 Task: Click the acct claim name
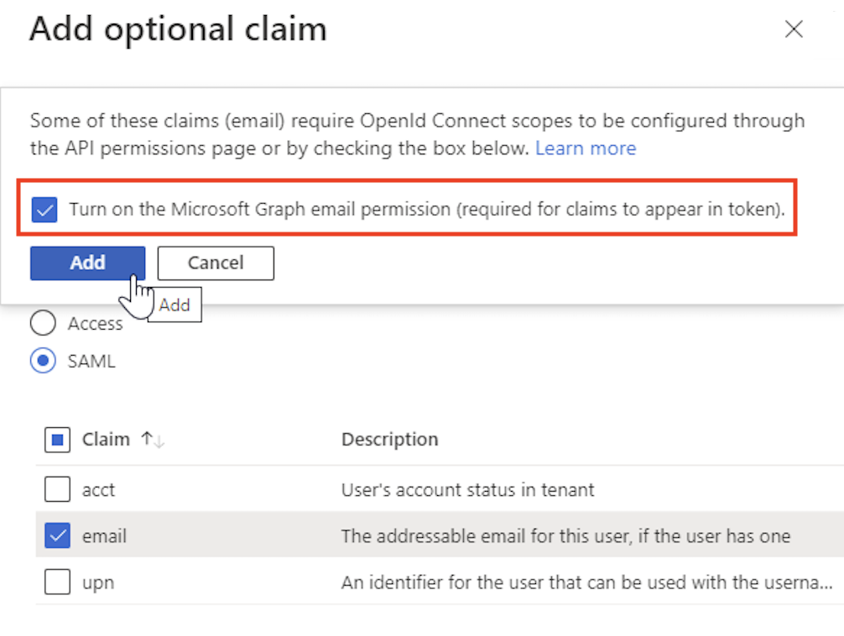[98, 489]
